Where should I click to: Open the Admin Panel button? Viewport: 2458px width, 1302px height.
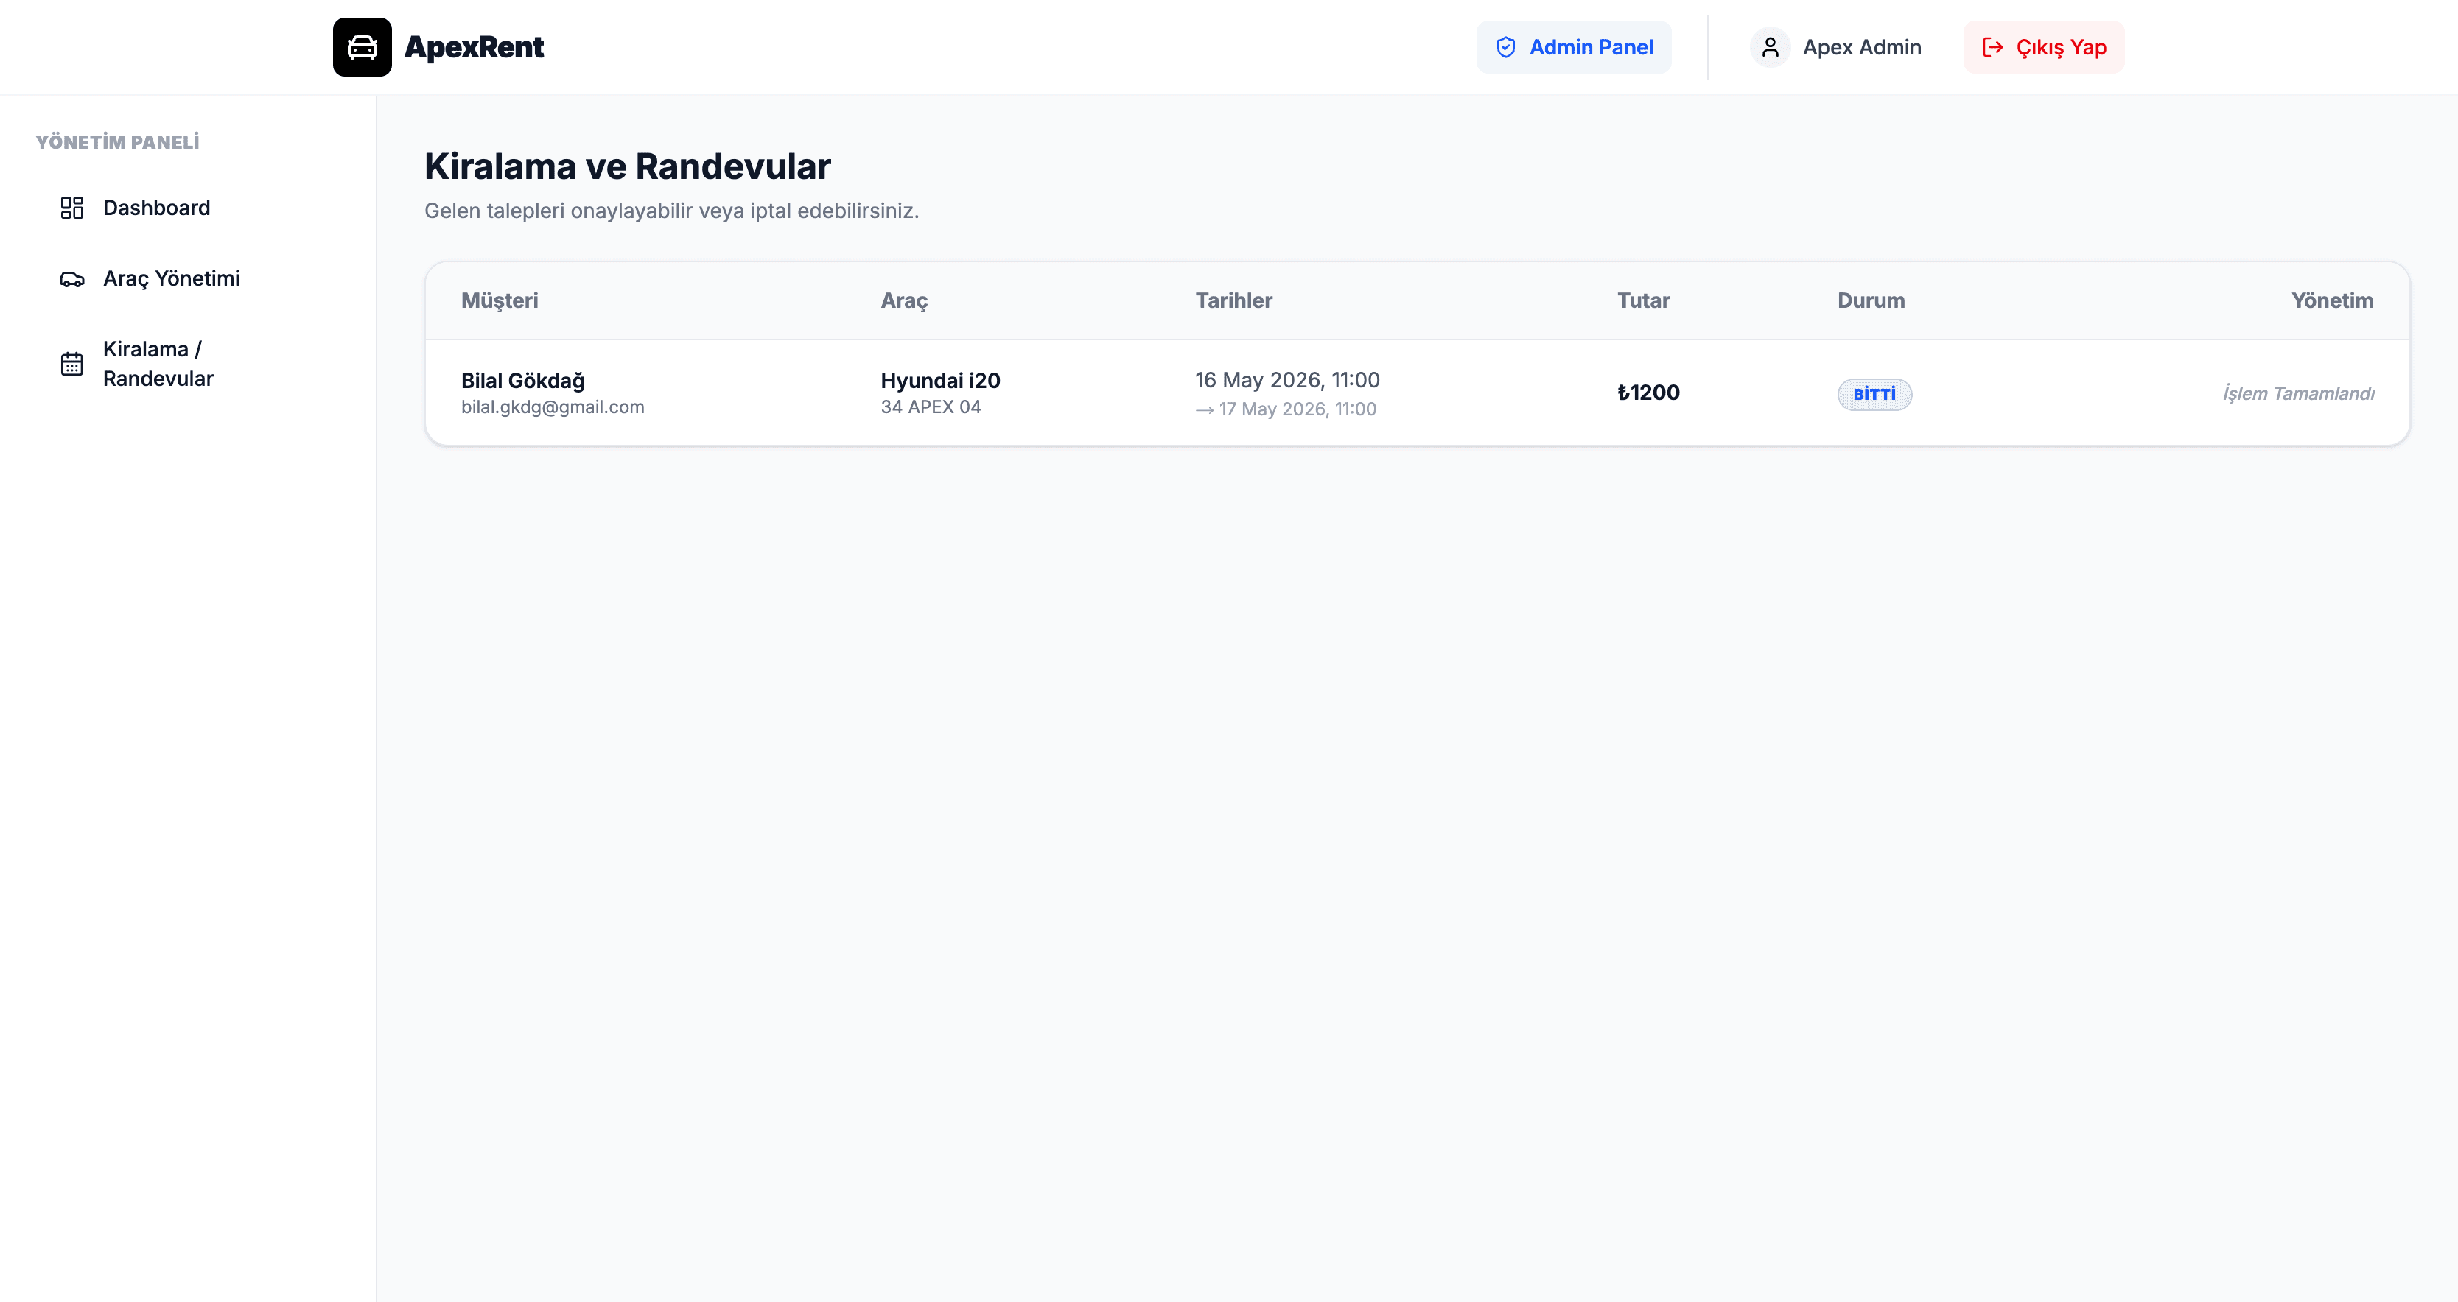[x=1574, y=48]
